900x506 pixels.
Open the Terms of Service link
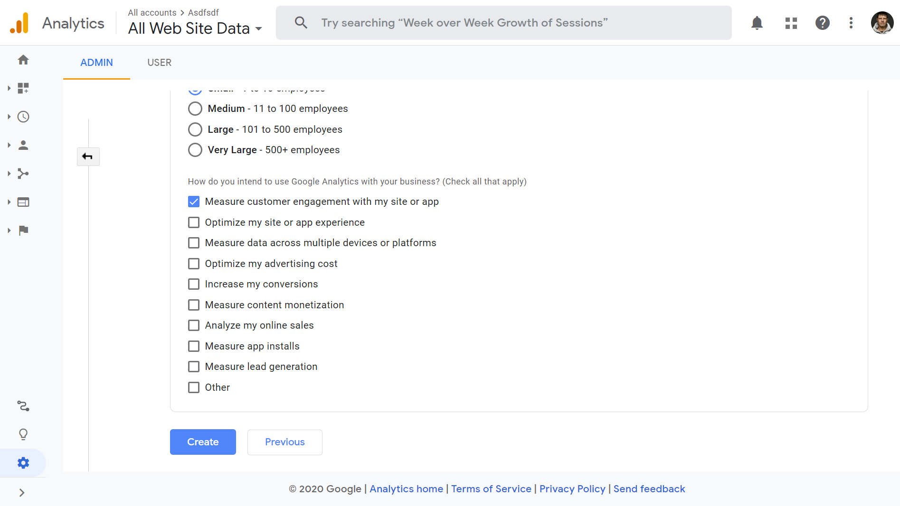[x=491, y=489]
